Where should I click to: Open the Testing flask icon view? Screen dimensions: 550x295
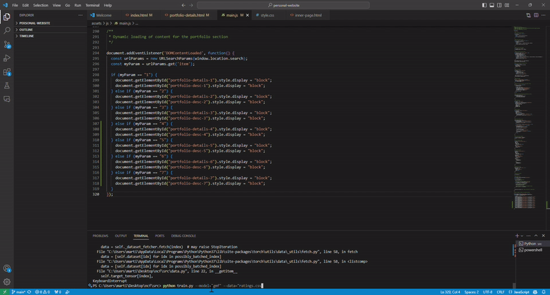click(7, 85)
